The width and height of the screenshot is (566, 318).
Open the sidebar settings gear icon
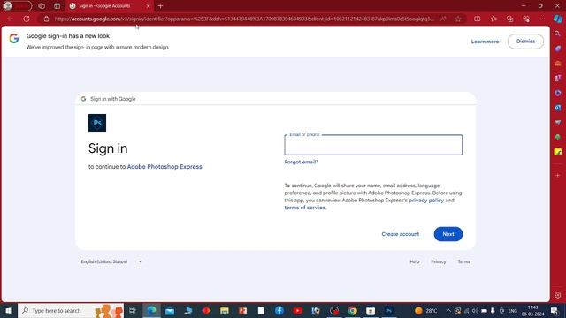click(558, 295)
